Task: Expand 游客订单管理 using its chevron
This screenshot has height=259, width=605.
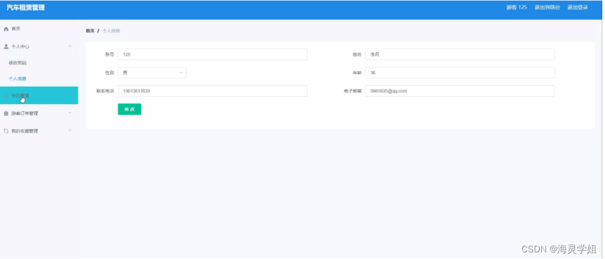Action: coord(70,113)
